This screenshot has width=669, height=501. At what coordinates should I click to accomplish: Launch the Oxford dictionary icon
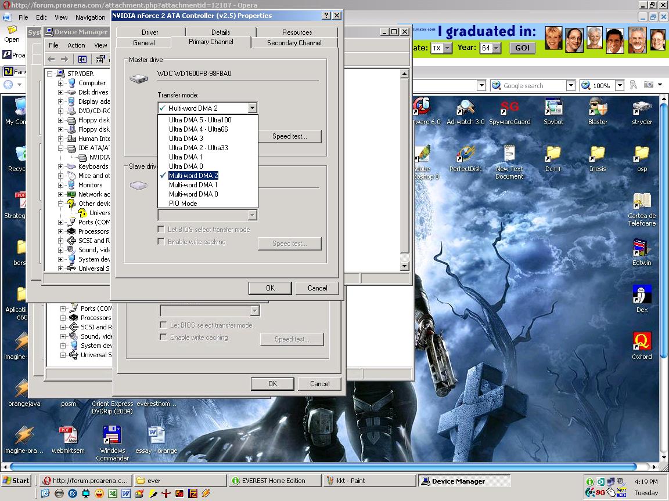[x=642, y=346]
